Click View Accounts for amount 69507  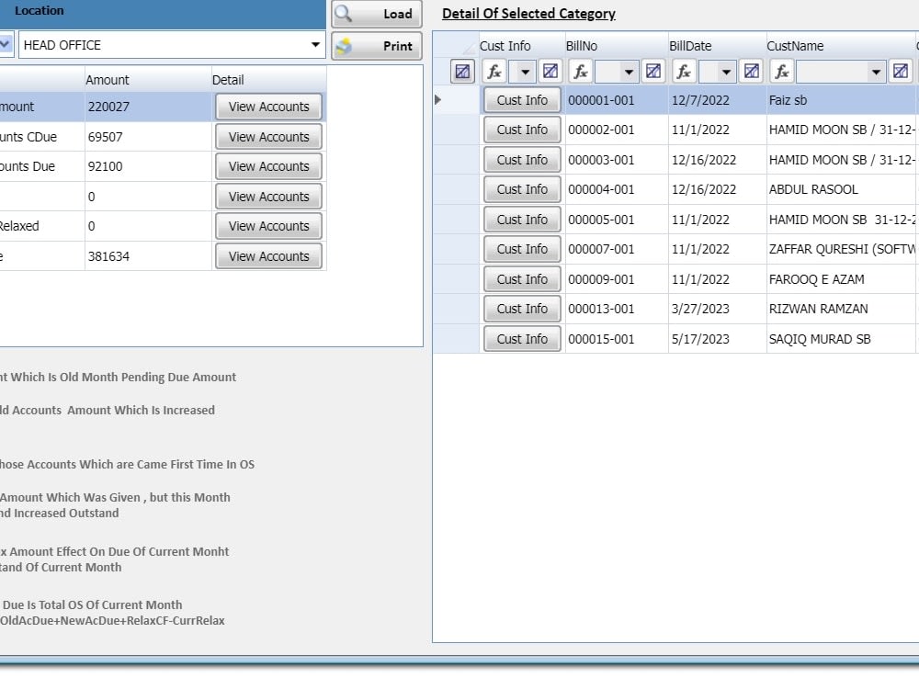[268, 137]
